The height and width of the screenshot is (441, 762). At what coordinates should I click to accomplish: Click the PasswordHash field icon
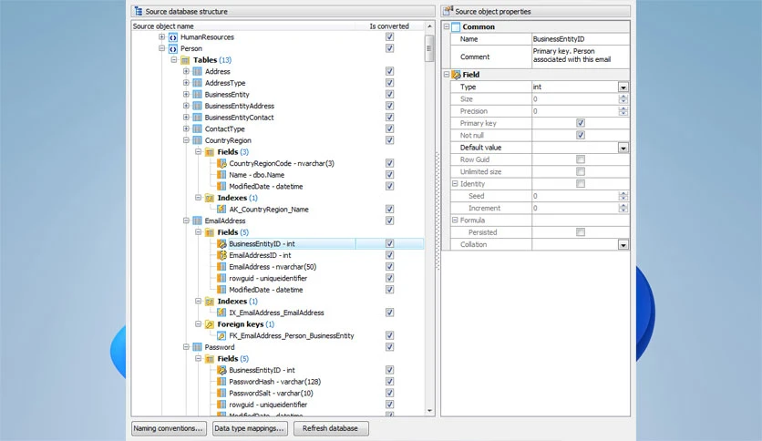[x=221, y=382]
